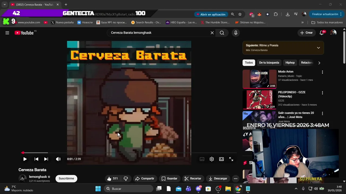This screenshot has height=194, width=346.
Task: Enter fullscreen in the player
Action: click(x=231, y=159)
